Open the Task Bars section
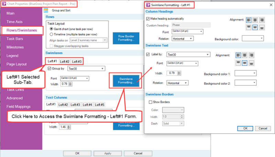The image size is (275, 157). click(x=15, y=39)
